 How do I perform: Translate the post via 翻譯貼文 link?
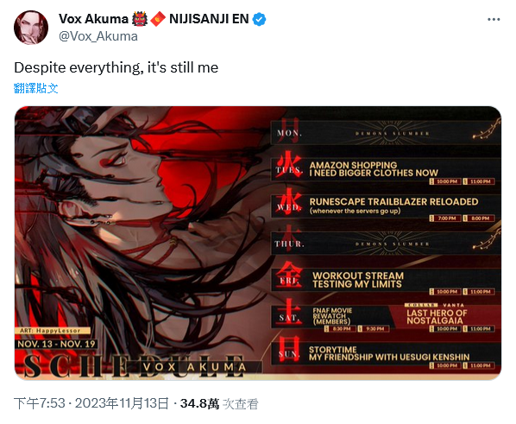tap(36, 88)
